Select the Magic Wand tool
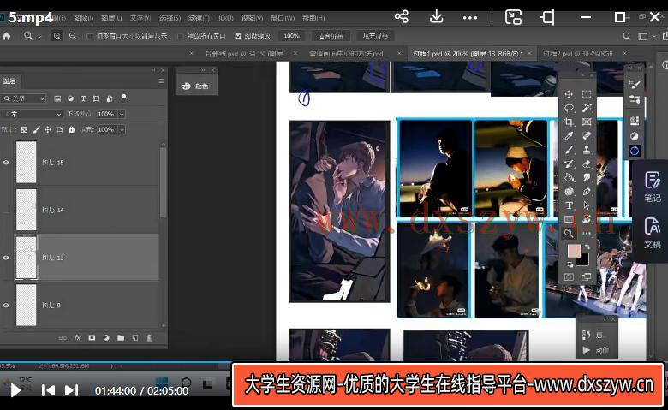Image resolution: width=668 pixels, height=410 pixels. pyautogui.click(x=587, y=108)
